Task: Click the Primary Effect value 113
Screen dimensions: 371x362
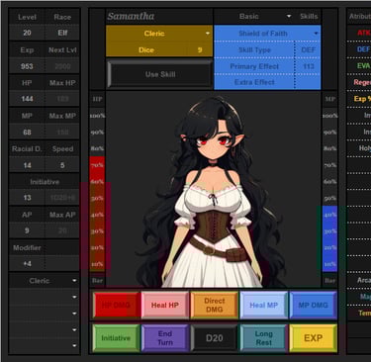Action: (308, 66)
